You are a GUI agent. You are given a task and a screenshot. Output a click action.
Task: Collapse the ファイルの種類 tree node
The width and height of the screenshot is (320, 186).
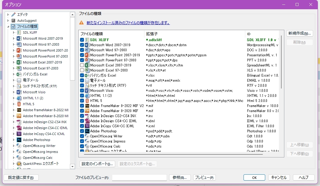point(8,27)
